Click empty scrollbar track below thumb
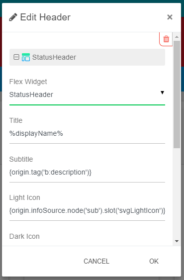Viewport: 184px width, 280px height. point(177,193)
